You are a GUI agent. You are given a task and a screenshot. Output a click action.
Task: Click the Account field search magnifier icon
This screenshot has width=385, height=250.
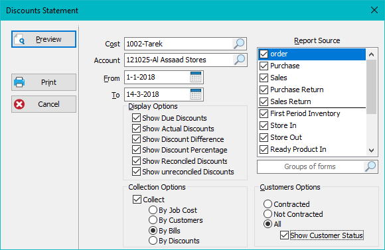pyautogui.click(x=240, y=60)
